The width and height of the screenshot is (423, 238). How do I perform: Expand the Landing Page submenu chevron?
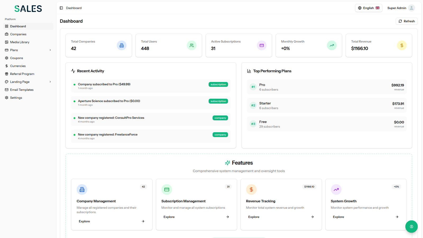click(50, 82)
